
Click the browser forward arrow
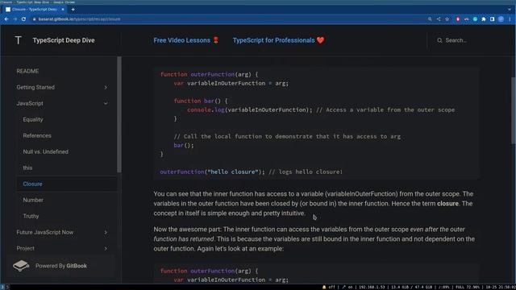click(15, 19)
